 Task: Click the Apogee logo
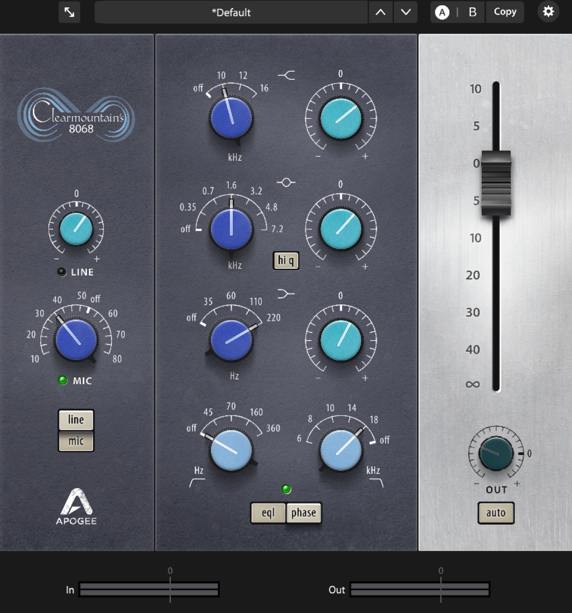click(x=76, y=507)
